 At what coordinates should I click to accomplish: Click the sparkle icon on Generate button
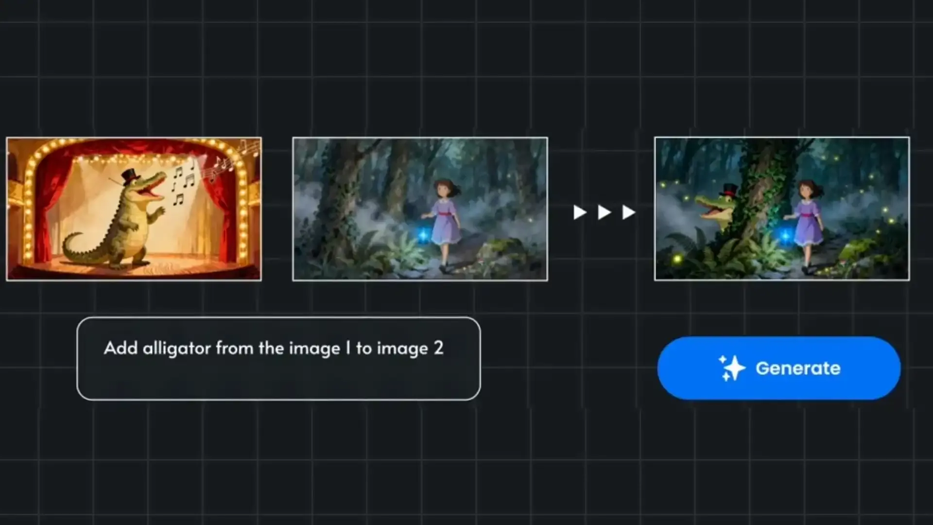pos(732,368)
